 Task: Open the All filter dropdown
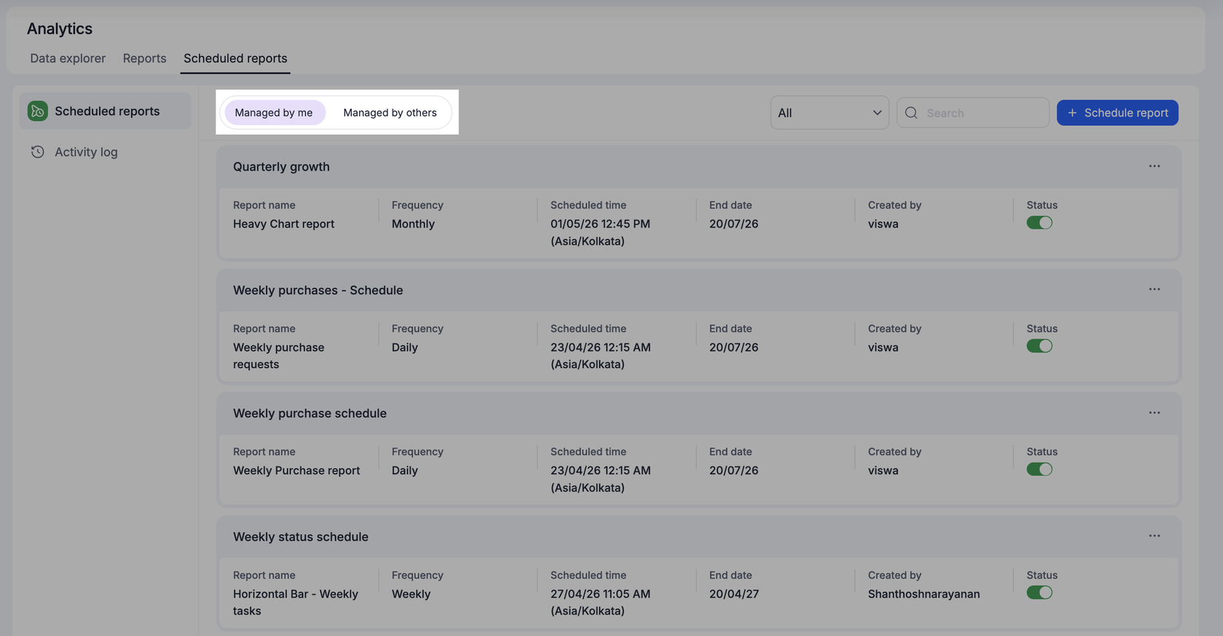[x=829, y=113]
